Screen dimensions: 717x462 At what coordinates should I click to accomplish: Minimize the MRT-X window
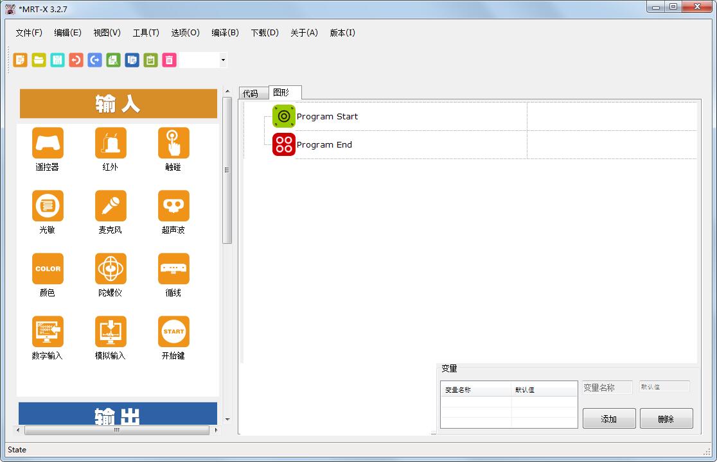(x=656, y=7)
